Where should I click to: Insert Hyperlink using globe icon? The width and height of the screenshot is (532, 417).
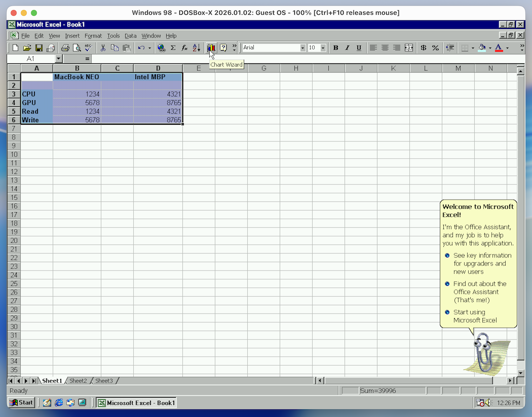(x=162, y=48)
